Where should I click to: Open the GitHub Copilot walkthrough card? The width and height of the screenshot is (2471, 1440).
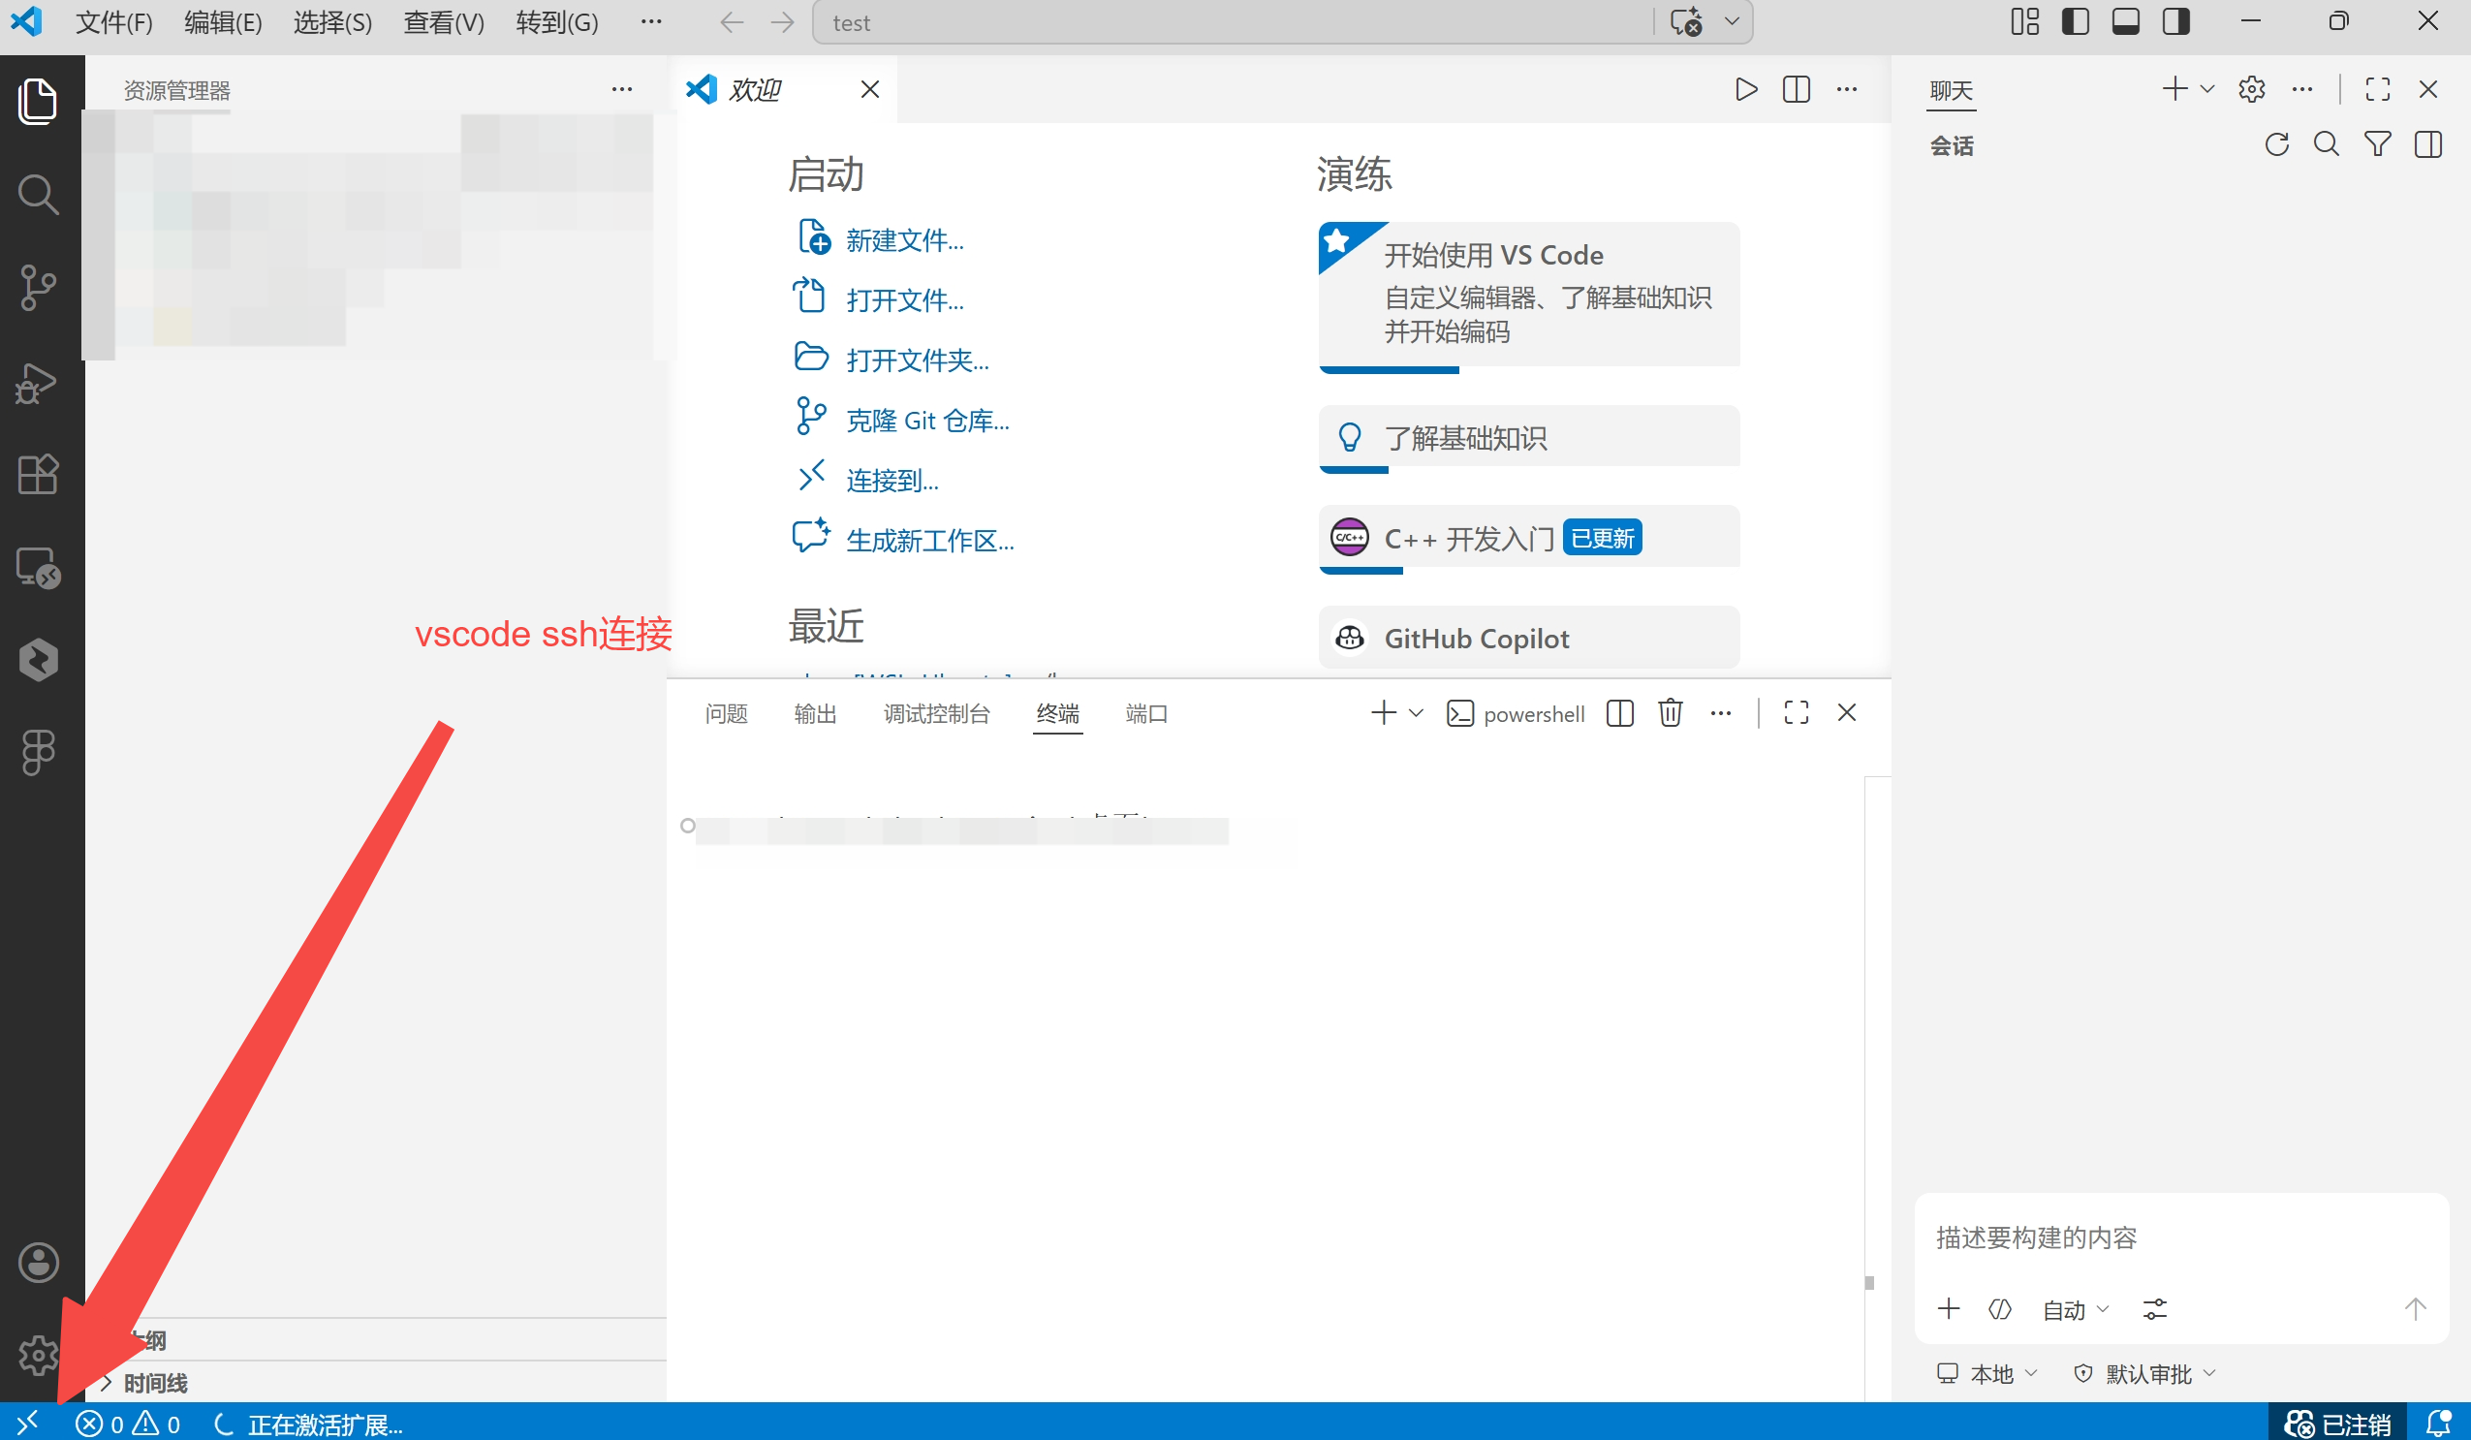point(1529,639)
